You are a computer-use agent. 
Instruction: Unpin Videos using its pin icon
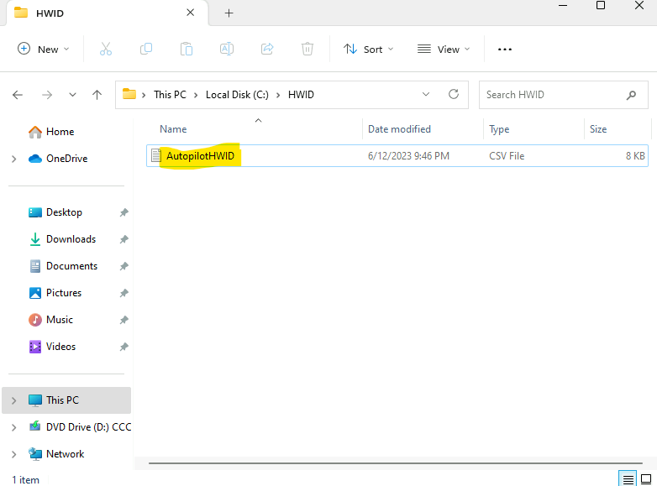click(x=124, y=347)
